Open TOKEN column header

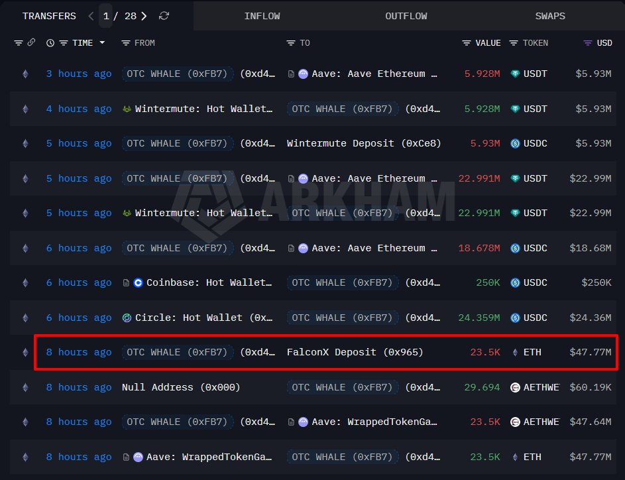(536, 42)
